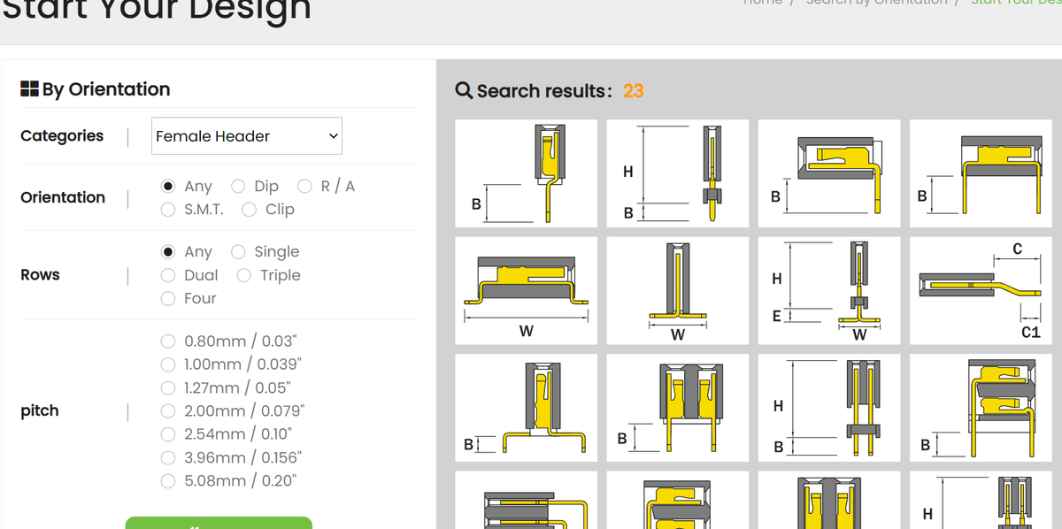Open the dual-row vertical header with short B pins
Viewport: 1062px width, 529px height.
pyautogui.click(x=678, y=407)
